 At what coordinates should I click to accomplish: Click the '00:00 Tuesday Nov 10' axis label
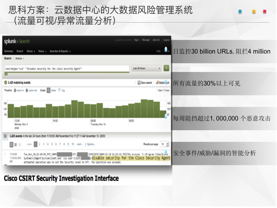pos(98,122)
